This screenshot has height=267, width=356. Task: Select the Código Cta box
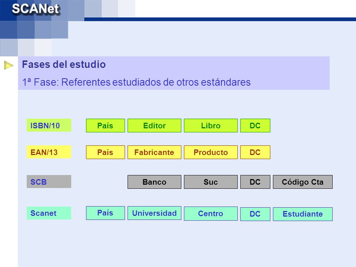[303, 182]
